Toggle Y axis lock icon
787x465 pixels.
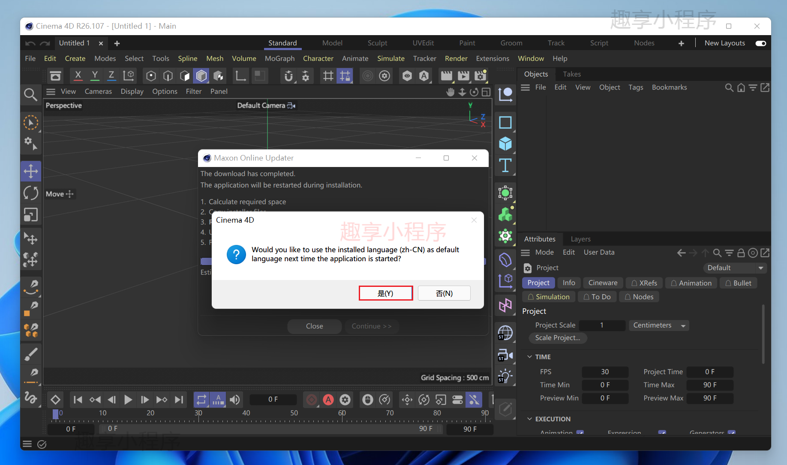tap(95, 76)
